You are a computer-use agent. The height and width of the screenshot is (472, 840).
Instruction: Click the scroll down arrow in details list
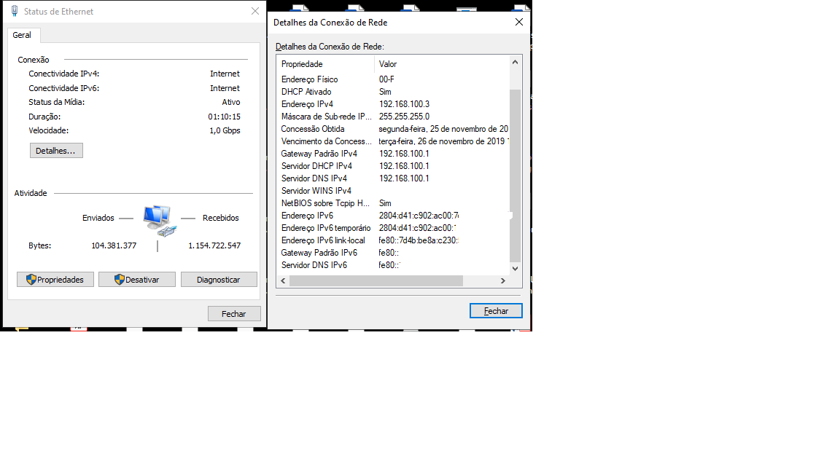[x=515, y=269]
